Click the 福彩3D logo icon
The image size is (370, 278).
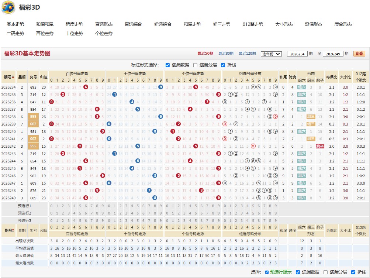tap(8, 7)
